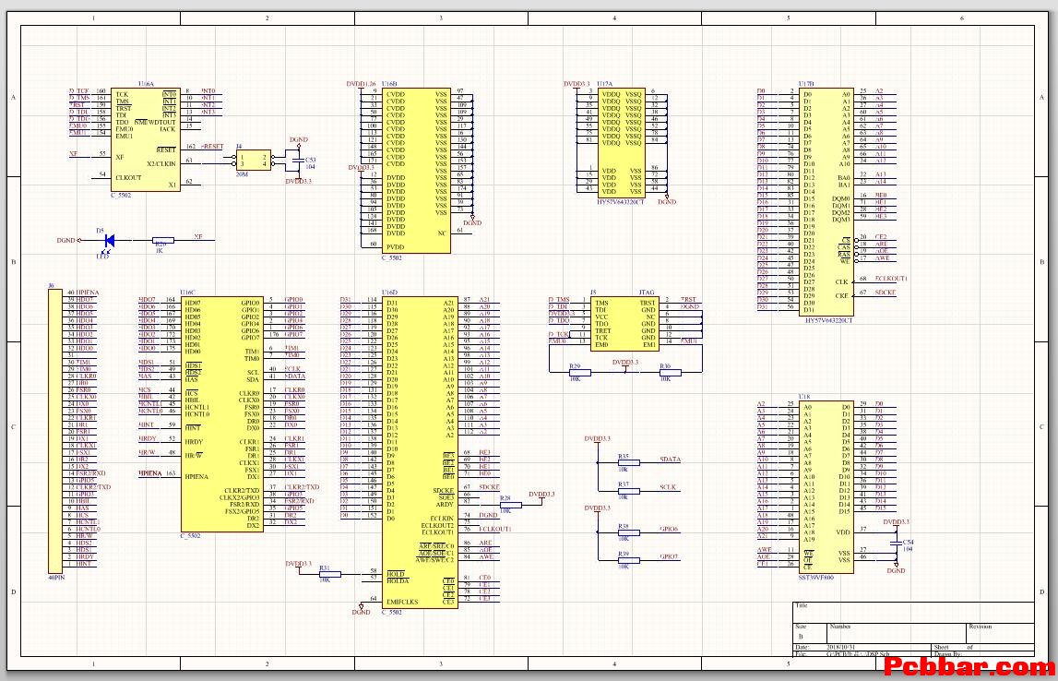This screenshot has width=1058, height=681.
Task: Click the SDATA net label right of R35
Action: coord(670,460)
